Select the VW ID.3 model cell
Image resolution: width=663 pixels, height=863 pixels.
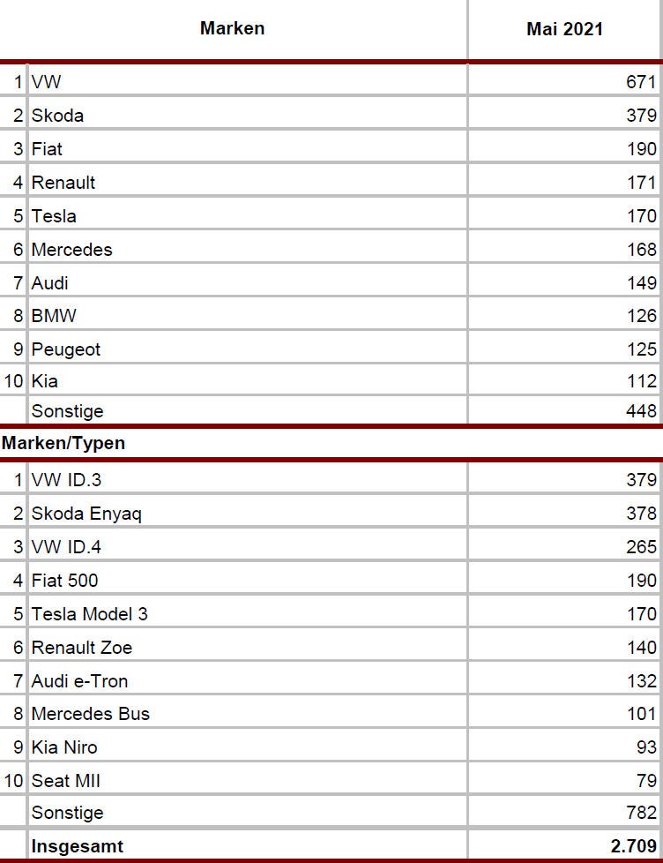[248, 479]
